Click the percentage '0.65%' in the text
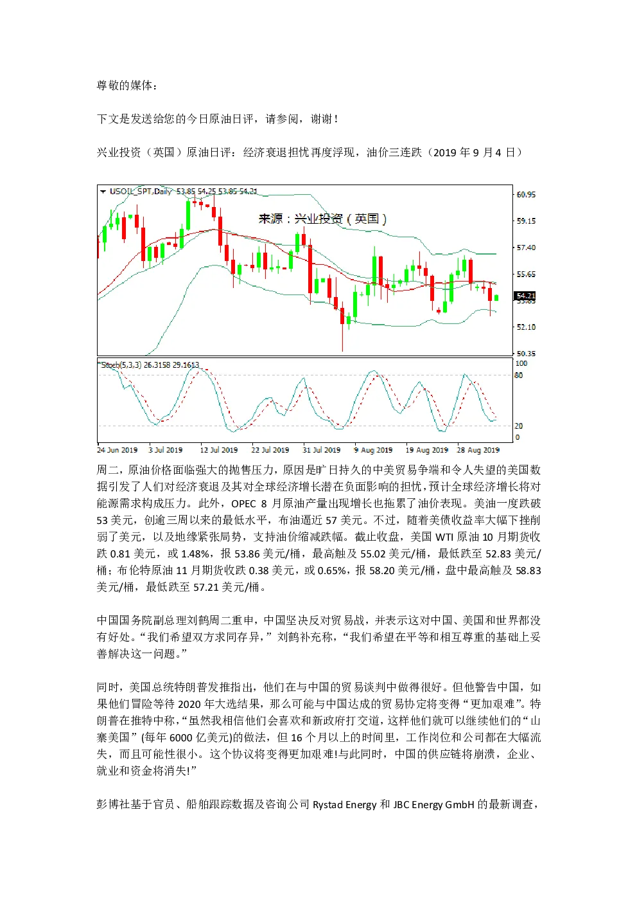 click(x=333, y=570)
